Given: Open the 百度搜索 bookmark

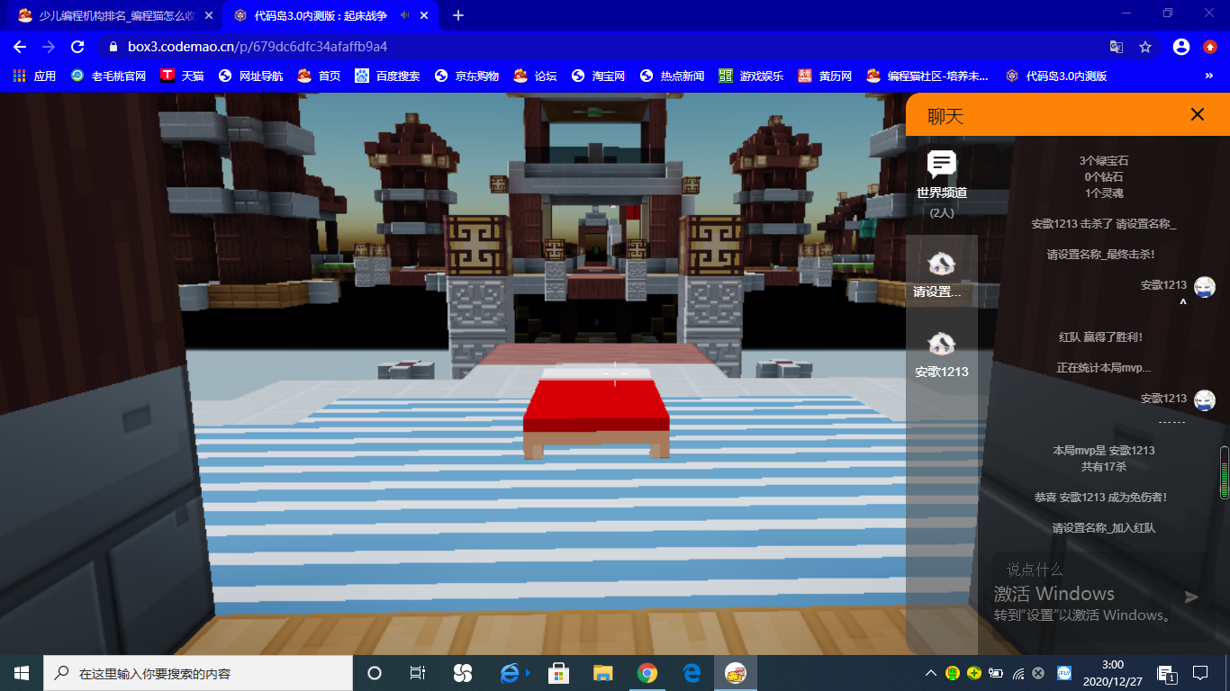Looking at the screenshot, I should [x=387, y=76].
